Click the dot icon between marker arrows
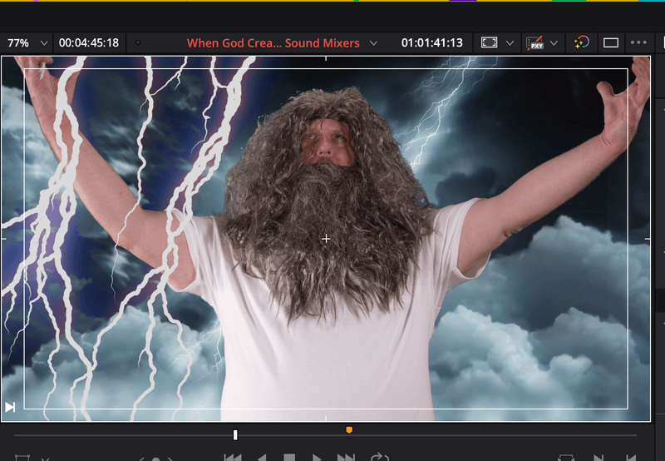665x461 pixels. pos(156,459)
